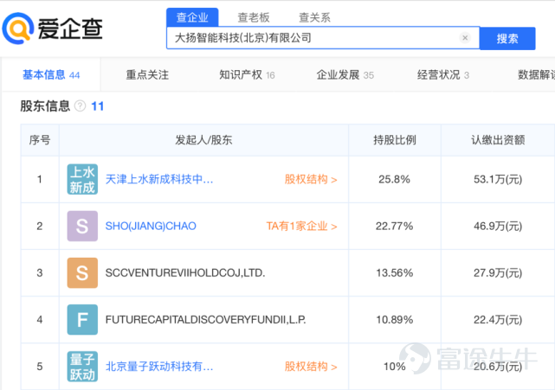Expand 股权结构 for 北京量子跃动
The height and width of the screenshot is (390, 555).
coord(311,367)
